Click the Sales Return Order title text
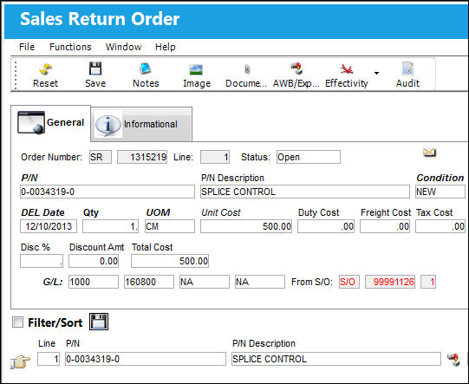 click(100, 19)
